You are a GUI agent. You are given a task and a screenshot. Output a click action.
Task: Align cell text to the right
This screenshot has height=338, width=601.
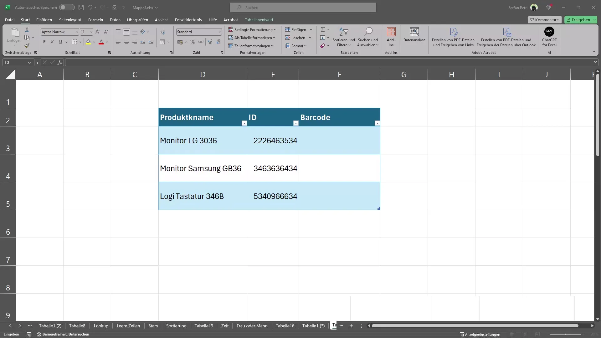point(135,42)
